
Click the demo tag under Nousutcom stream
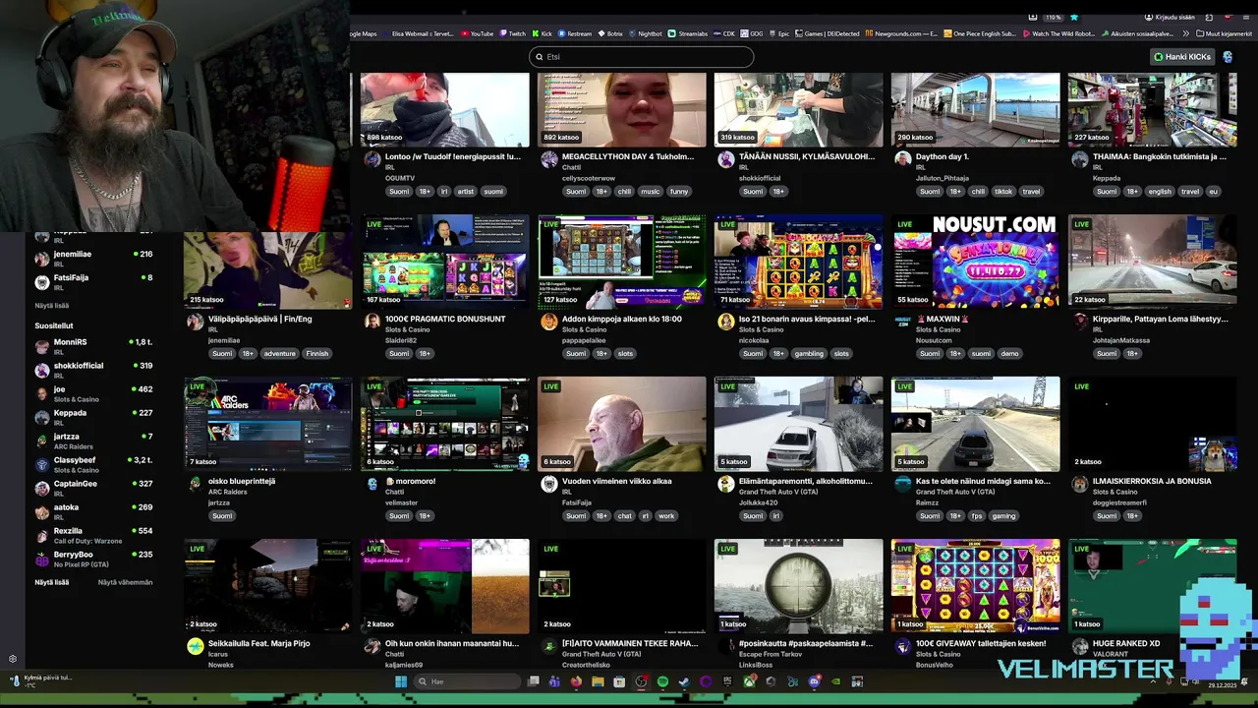point(1009,353)
